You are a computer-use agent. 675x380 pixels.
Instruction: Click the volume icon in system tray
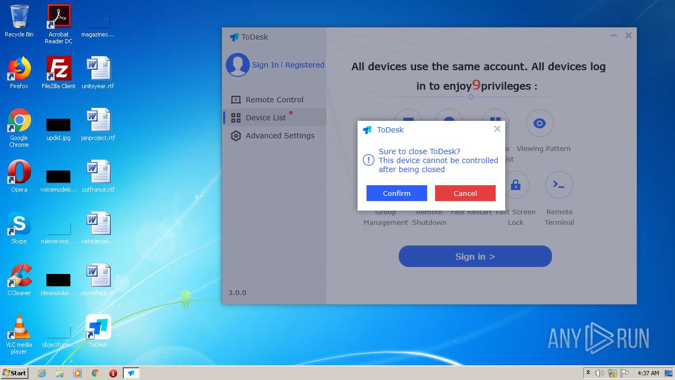600,373
